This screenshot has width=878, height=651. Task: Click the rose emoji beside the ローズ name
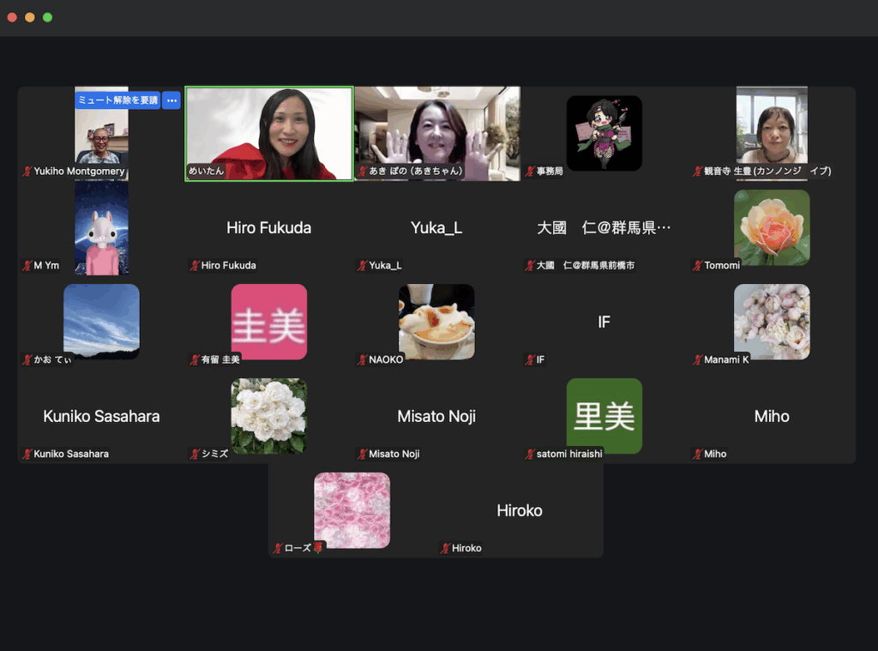click(318, 548)
